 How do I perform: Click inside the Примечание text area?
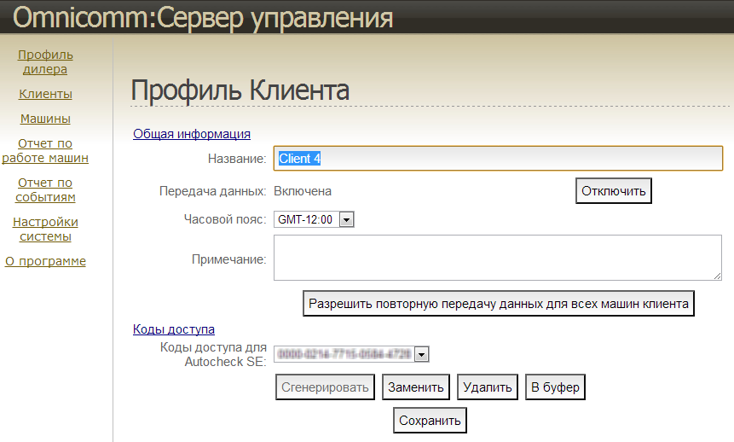coord(498,258)
